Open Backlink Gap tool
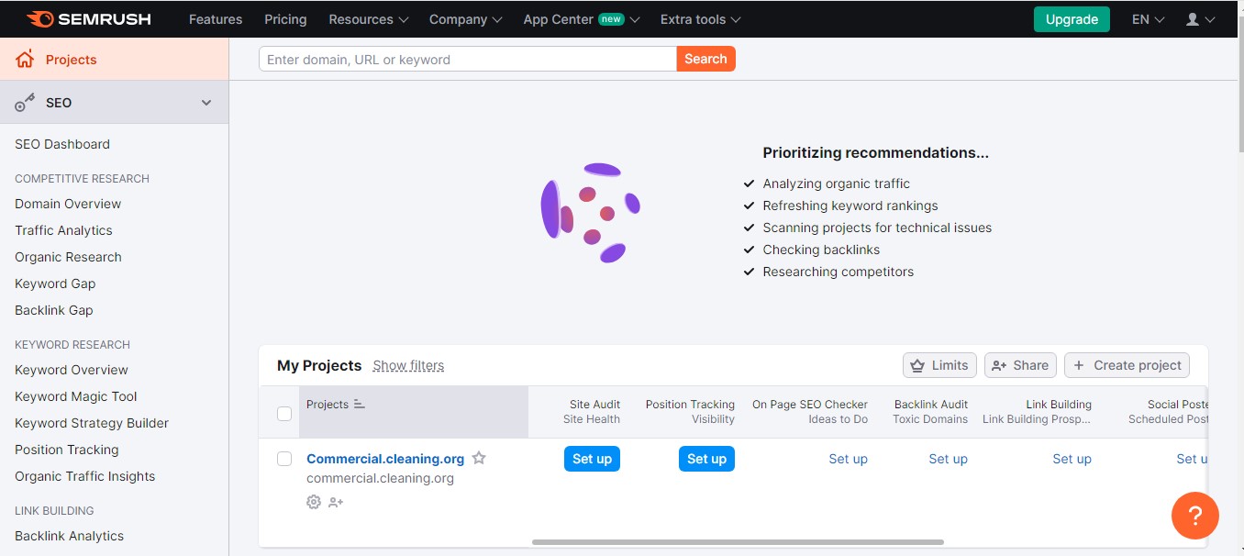The image size is (1244, 556). pyautogui.click(x=54, y=310)
